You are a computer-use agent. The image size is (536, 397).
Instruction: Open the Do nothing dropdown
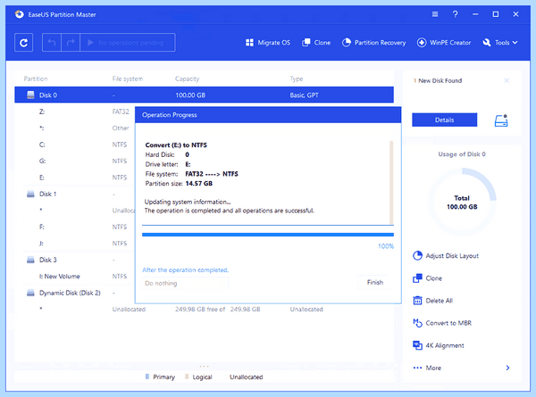pos(185,283)
